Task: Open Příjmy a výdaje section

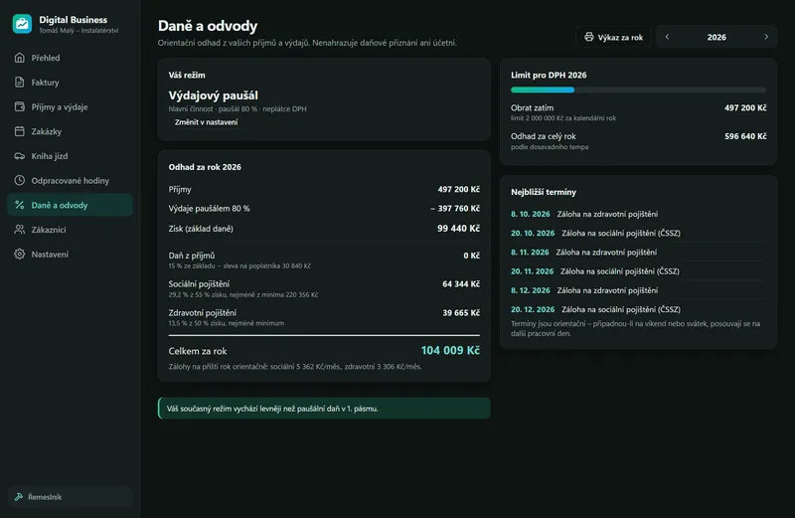Action: [x=70, y=106]
